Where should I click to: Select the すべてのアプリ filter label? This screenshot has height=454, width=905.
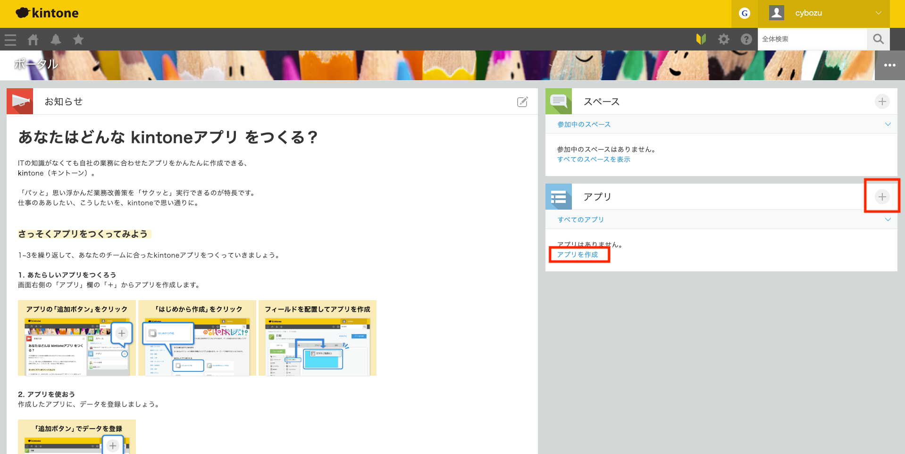point(581,220)
